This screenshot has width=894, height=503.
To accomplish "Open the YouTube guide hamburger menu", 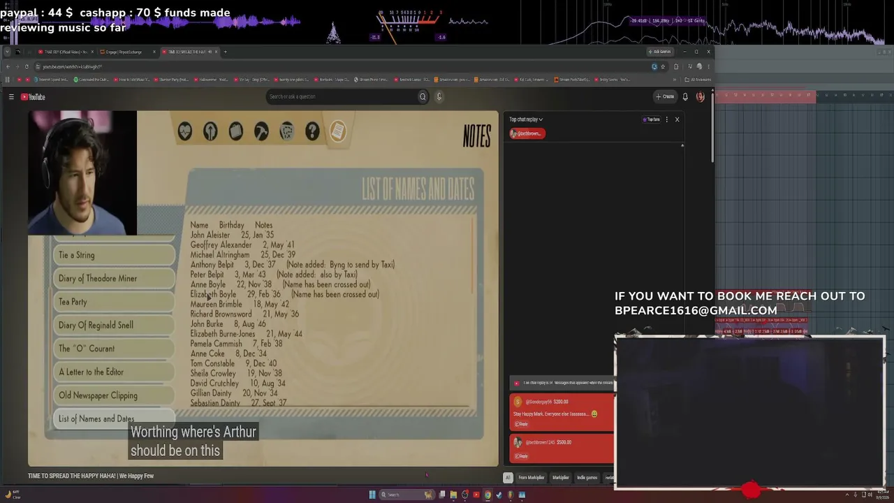I will 11,97.
